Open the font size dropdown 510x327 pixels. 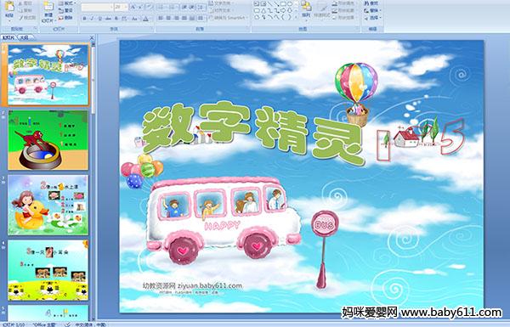pyautogui.click(x=121, y=7)
